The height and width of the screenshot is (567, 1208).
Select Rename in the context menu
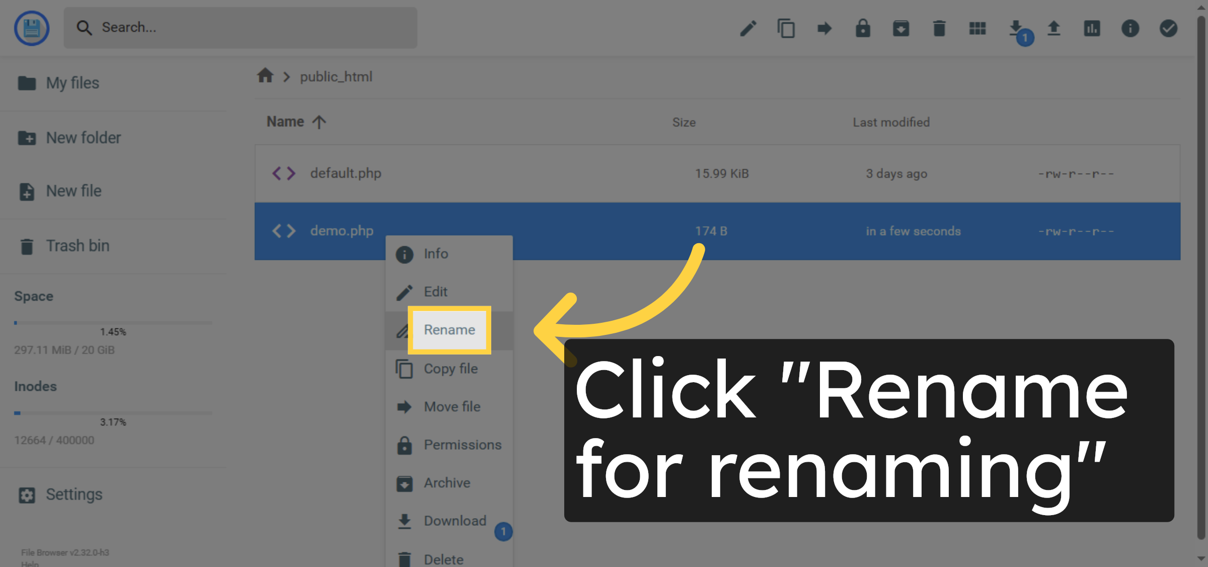coord(449,330)
